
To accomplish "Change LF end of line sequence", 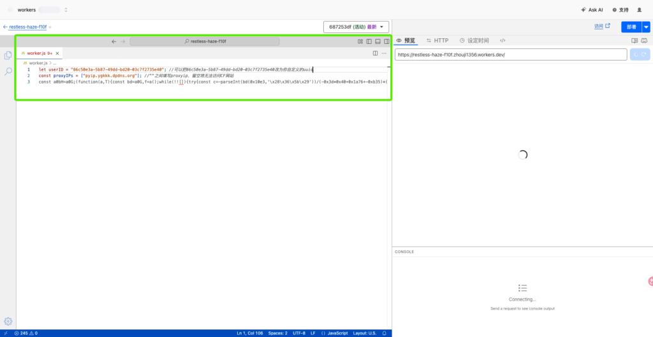I will [312, 333].
